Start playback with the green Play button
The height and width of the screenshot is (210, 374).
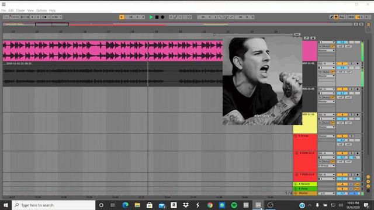click(x=151, y=17)
